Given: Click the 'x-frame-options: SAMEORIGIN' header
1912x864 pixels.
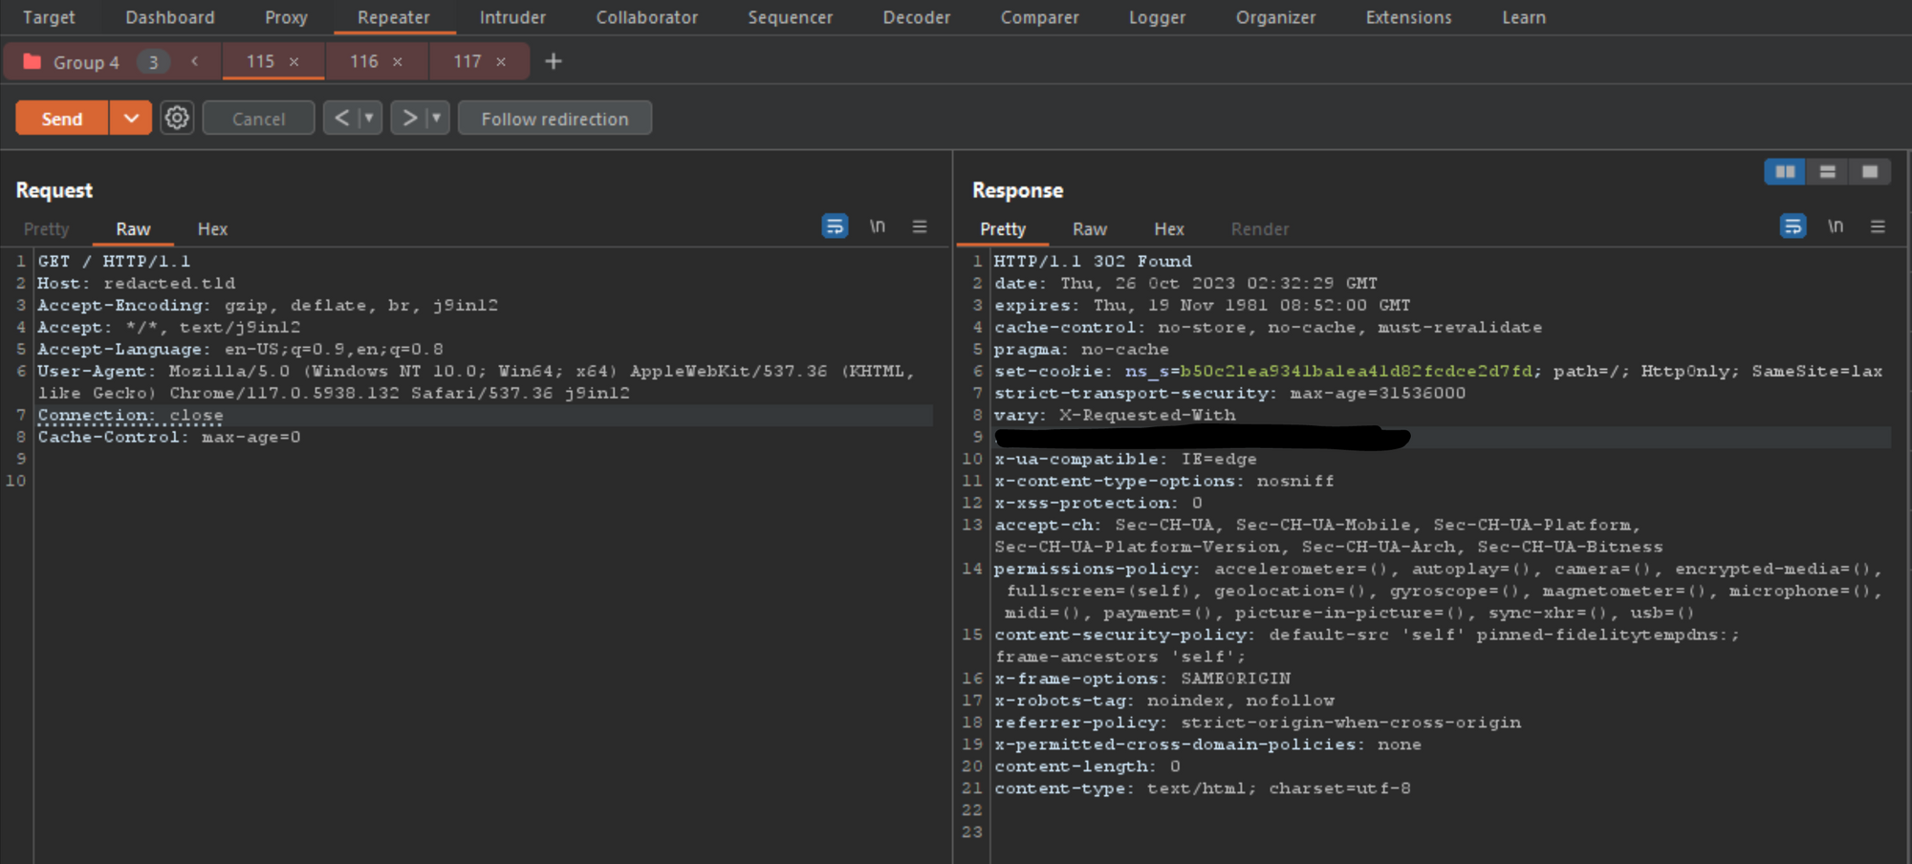Looking at the screenshot, I should [1142, 679].
